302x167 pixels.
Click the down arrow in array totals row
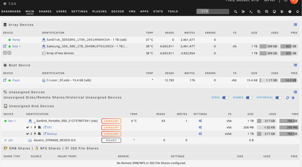click(x=5, y=53)
